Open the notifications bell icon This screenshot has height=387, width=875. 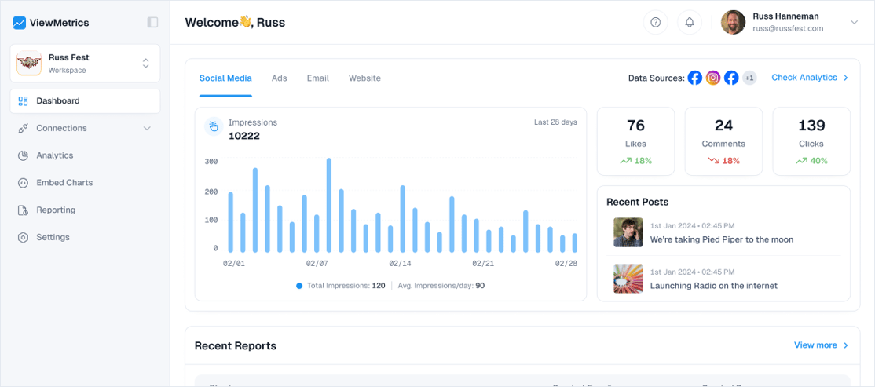[x=690, y=22]
